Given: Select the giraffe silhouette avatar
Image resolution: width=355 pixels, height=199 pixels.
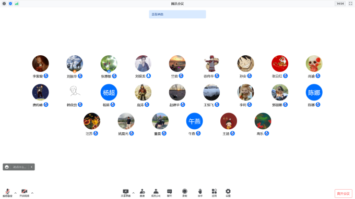Looking at the screenshot, I should click(x=75, y=64).
